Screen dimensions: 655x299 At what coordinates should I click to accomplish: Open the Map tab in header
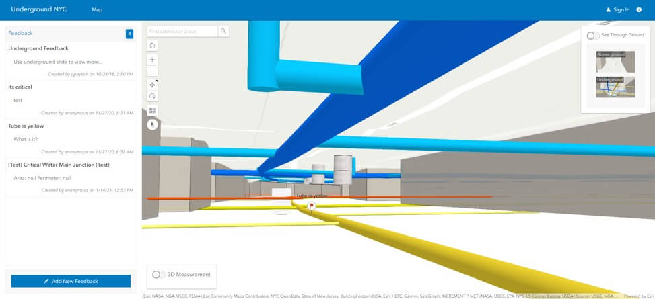[x=97, y=10]
